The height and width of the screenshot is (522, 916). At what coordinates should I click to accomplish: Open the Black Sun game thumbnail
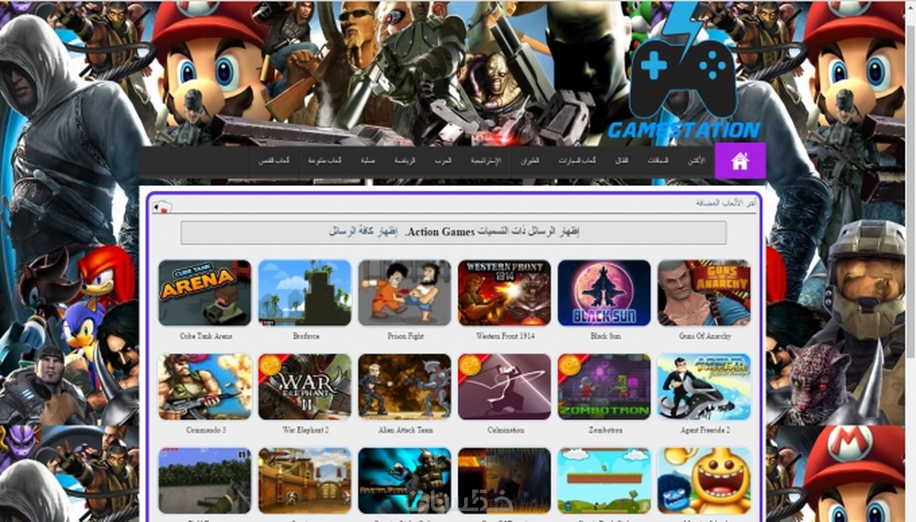(x=605, y=293)
